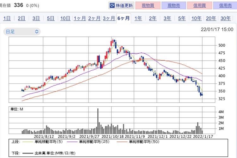Switch chart to 5年 range
Screen dimensions: 237x158
(x=182, y=18)
